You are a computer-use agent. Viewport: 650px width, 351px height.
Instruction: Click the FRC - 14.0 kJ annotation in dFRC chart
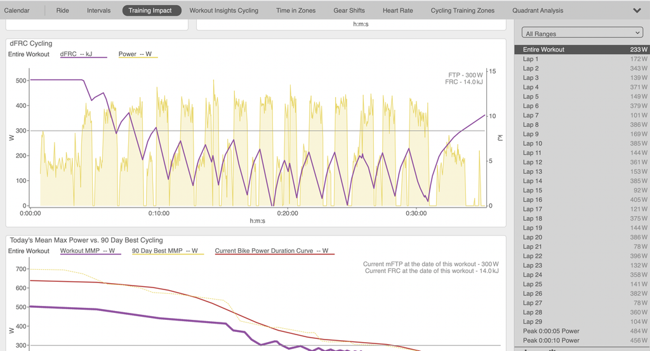[464, 82]
